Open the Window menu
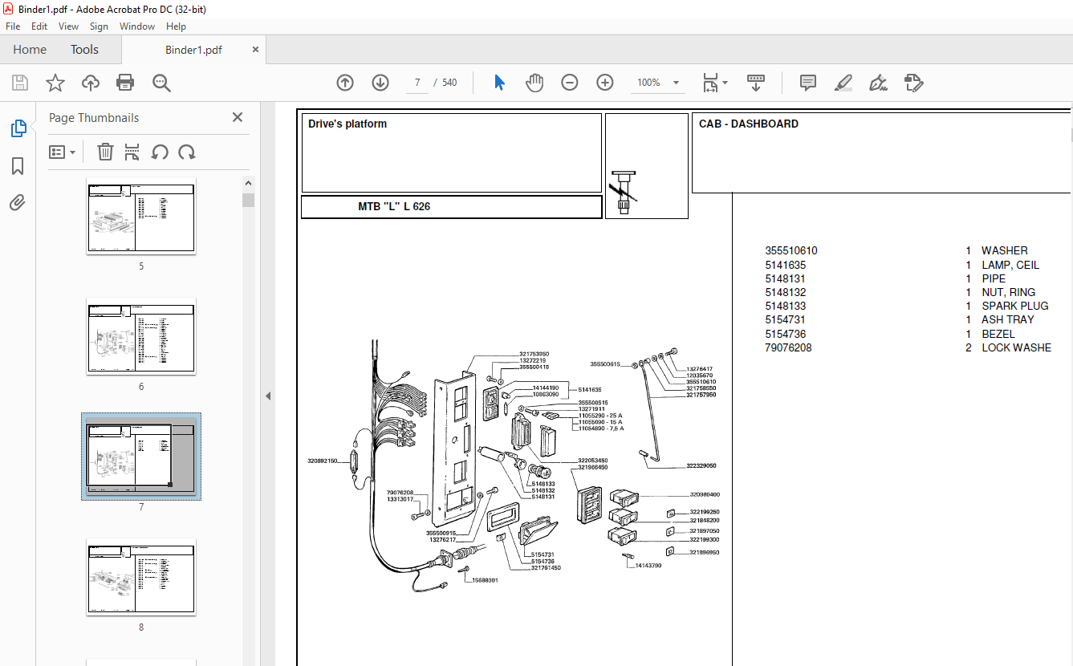 pyautogui.click(x=137, y=26)
